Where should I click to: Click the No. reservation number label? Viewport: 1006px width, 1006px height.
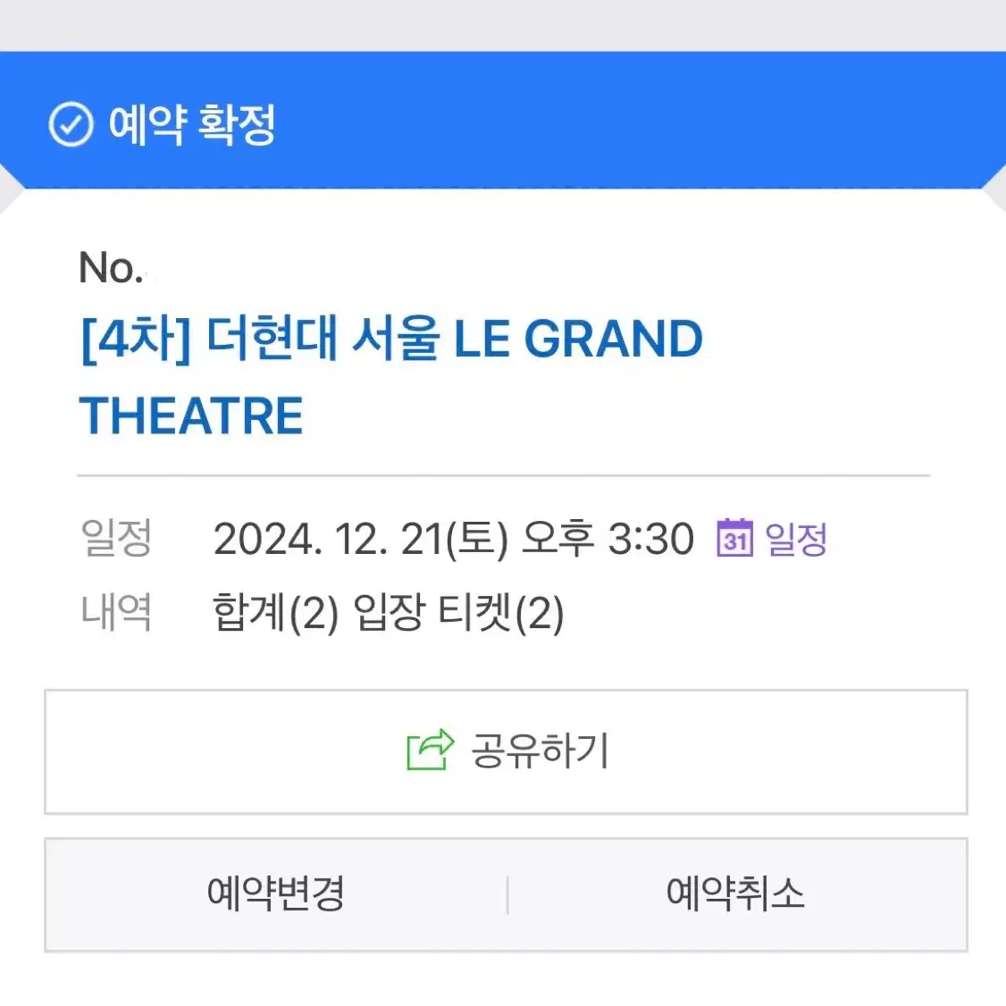pos(111,267)
